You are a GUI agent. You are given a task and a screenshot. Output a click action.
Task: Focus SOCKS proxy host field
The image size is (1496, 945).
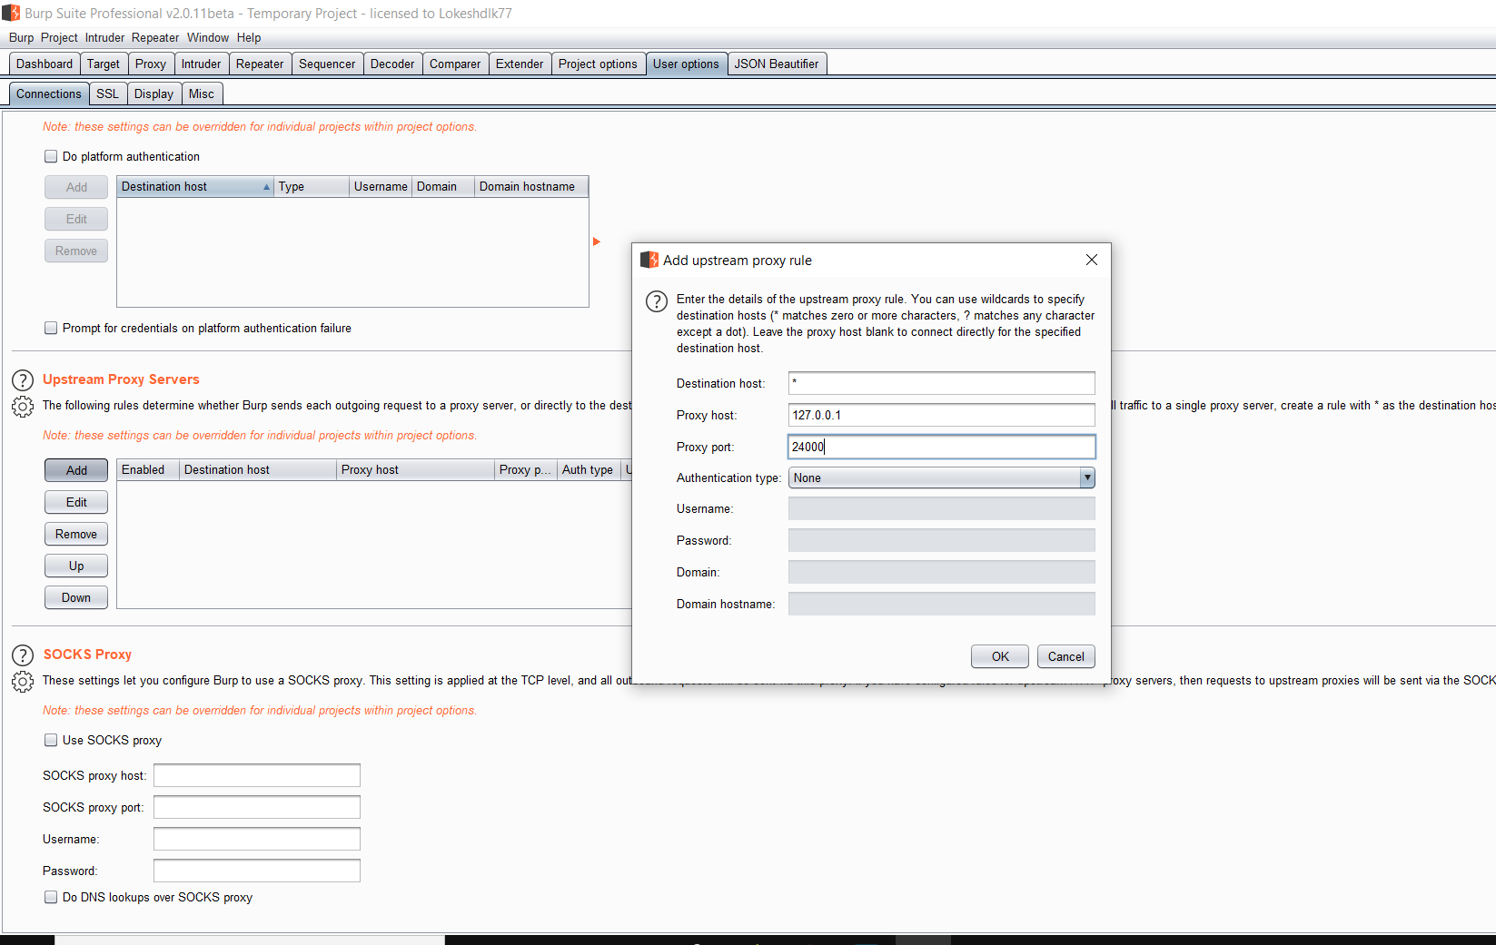[x=257, y=775]
